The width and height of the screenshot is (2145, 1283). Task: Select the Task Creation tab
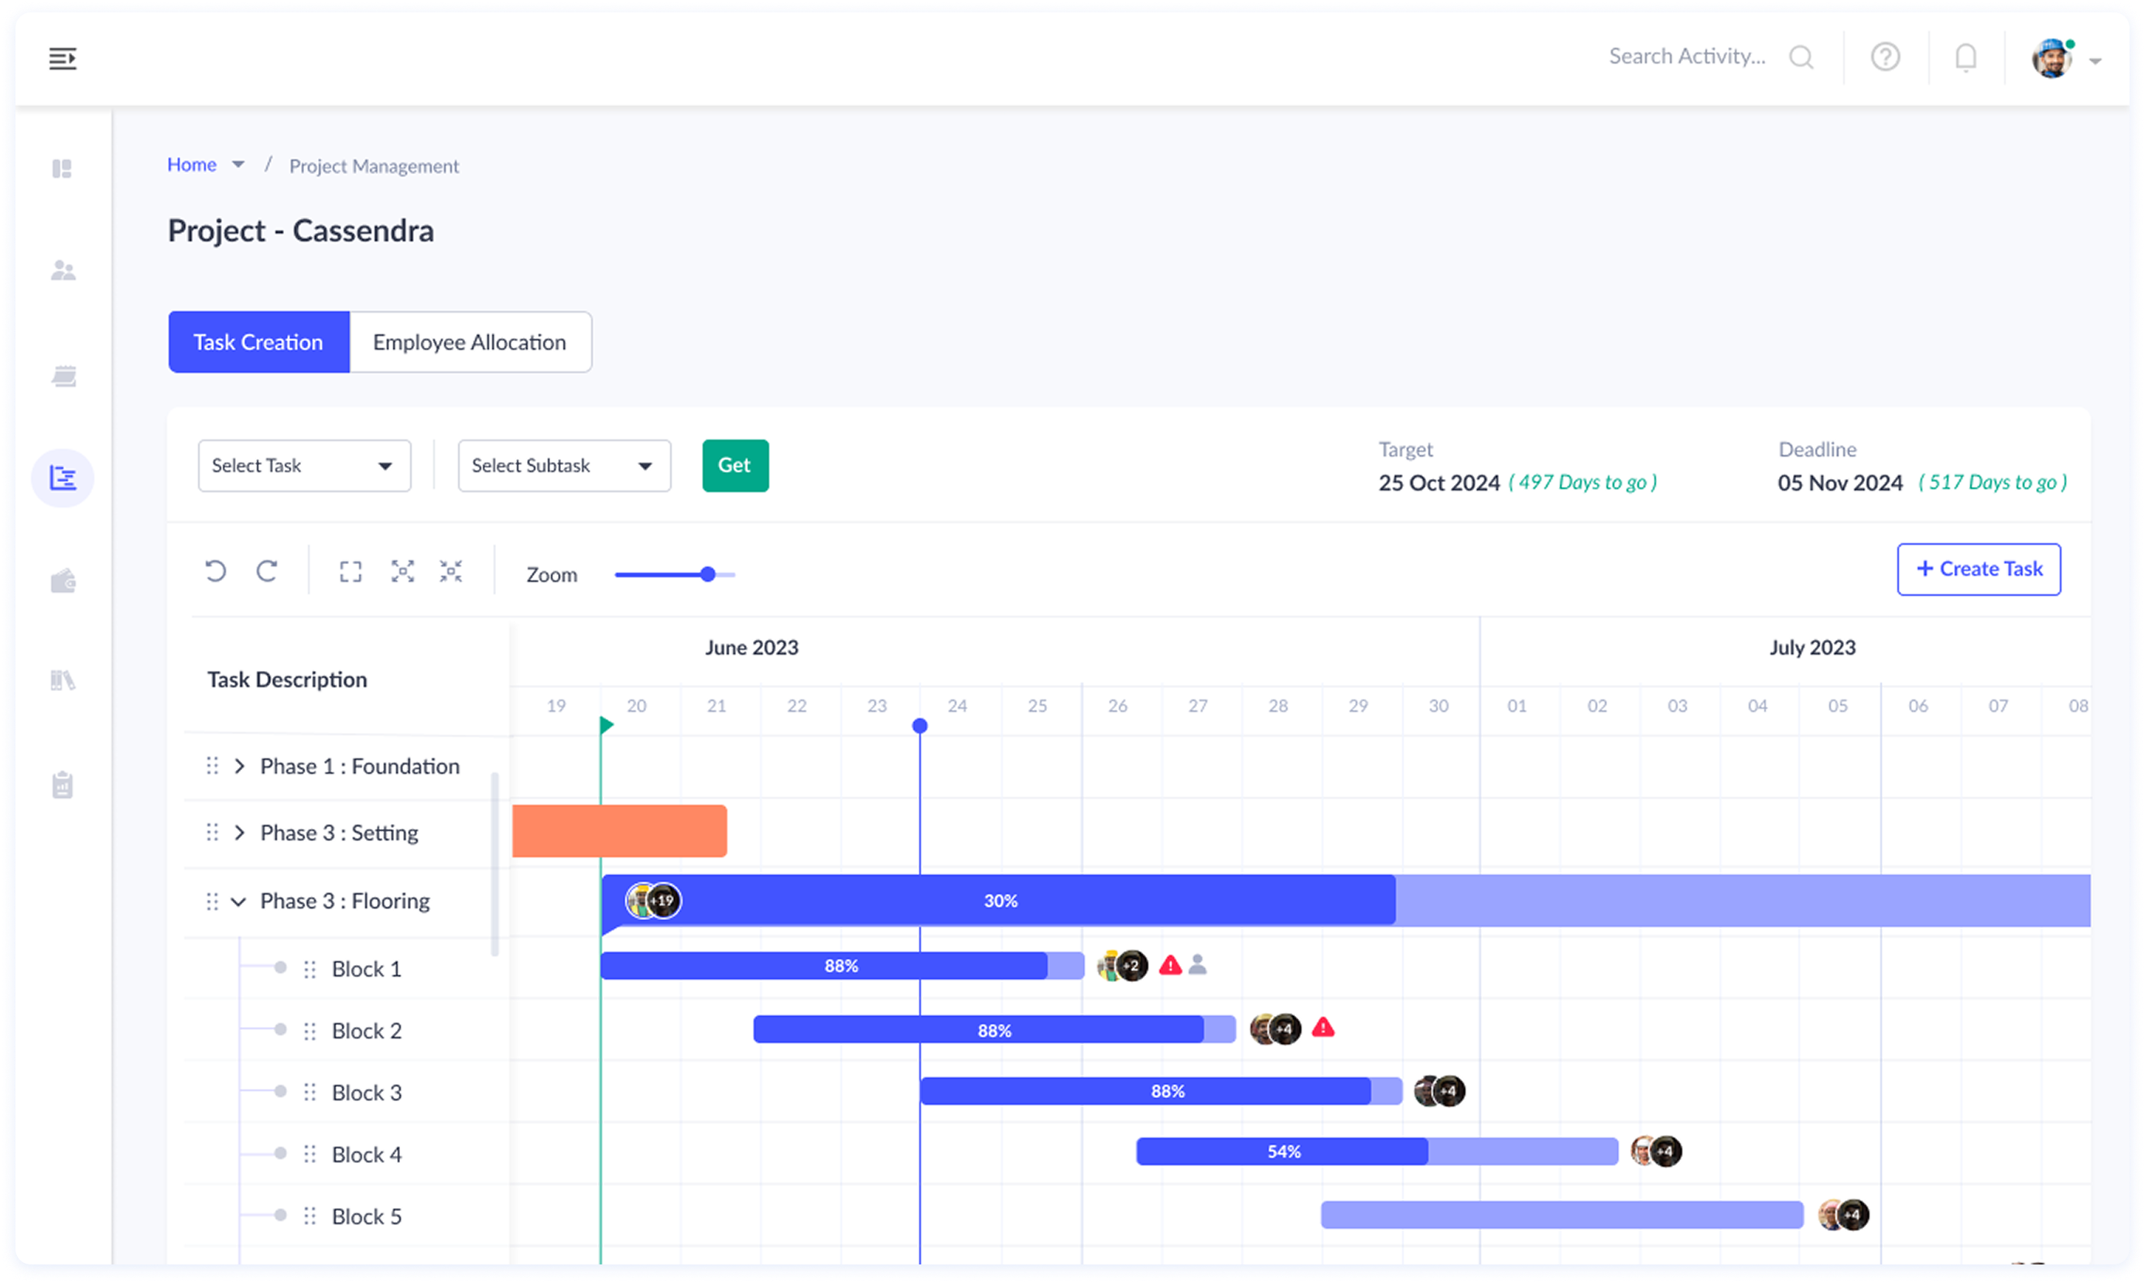pyautogui.click(x=258, y=342)
